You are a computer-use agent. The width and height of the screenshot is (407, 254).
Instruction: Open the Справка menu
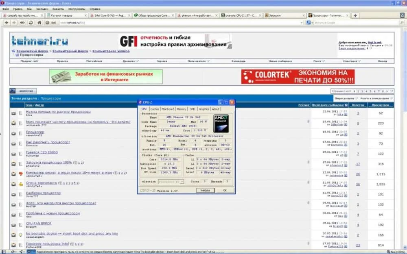[x=95, y=9]
